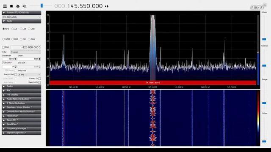Expand the FFT Display panel
The height and width of the screenshot is (152, 271).
(22, 95)
